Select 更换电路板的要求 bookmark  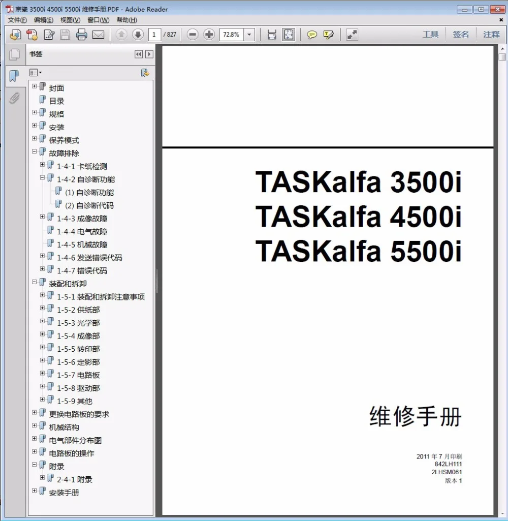(x=79, y=414)
